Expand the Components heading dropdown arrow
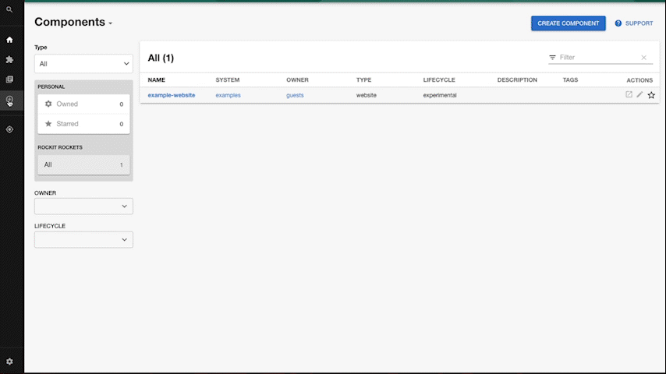 tap(111, 23)
